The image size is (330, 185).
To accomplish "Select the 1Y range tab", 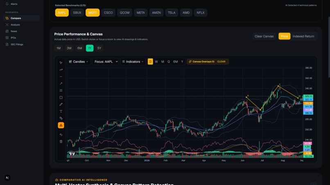I will (90, 48).
